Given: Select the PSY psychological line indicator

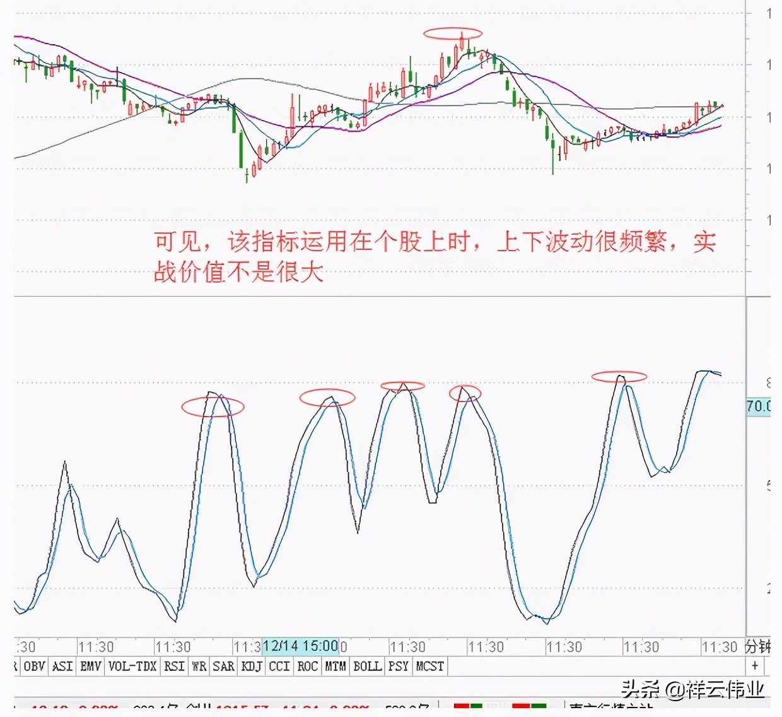Looking at the screenshot, I should pos(398,666).
